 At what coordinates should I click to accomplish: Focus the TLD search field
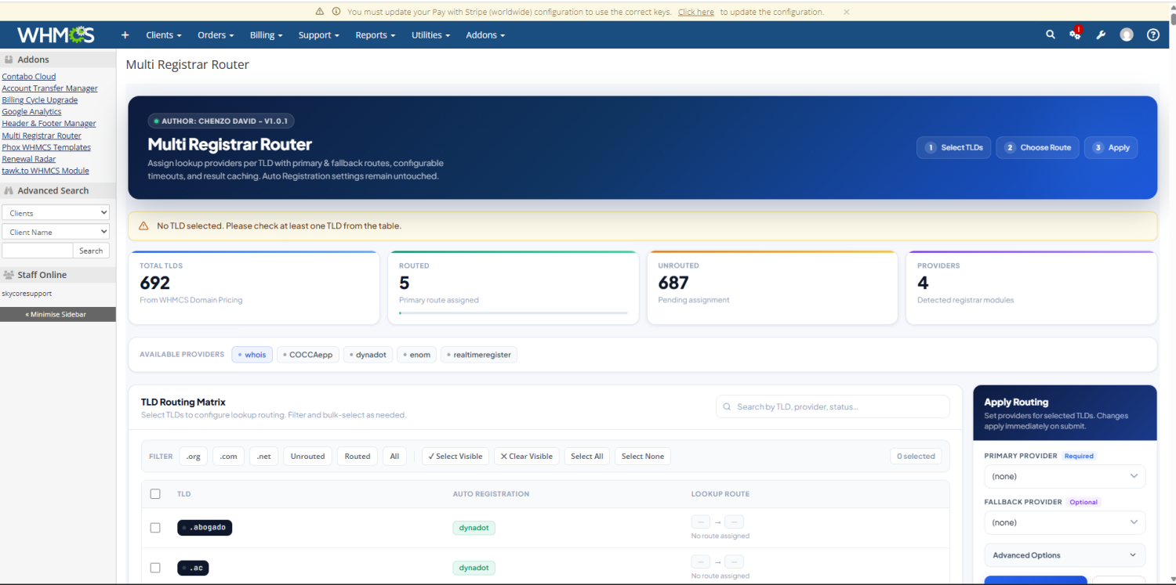click(833, 406)
